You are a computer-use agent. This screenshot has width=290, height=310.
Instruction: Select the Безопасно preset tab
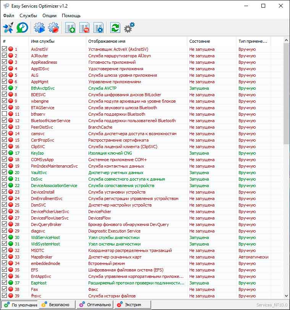point(57,305)
